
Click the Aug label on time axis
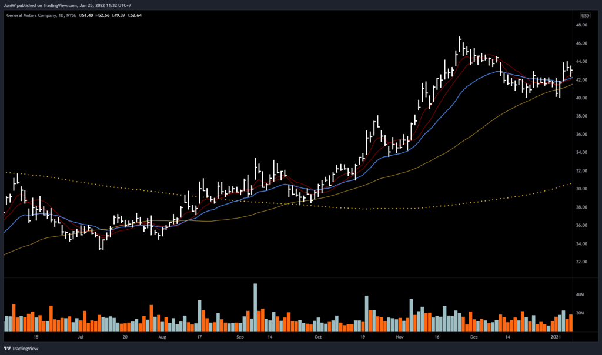point(163,338)
